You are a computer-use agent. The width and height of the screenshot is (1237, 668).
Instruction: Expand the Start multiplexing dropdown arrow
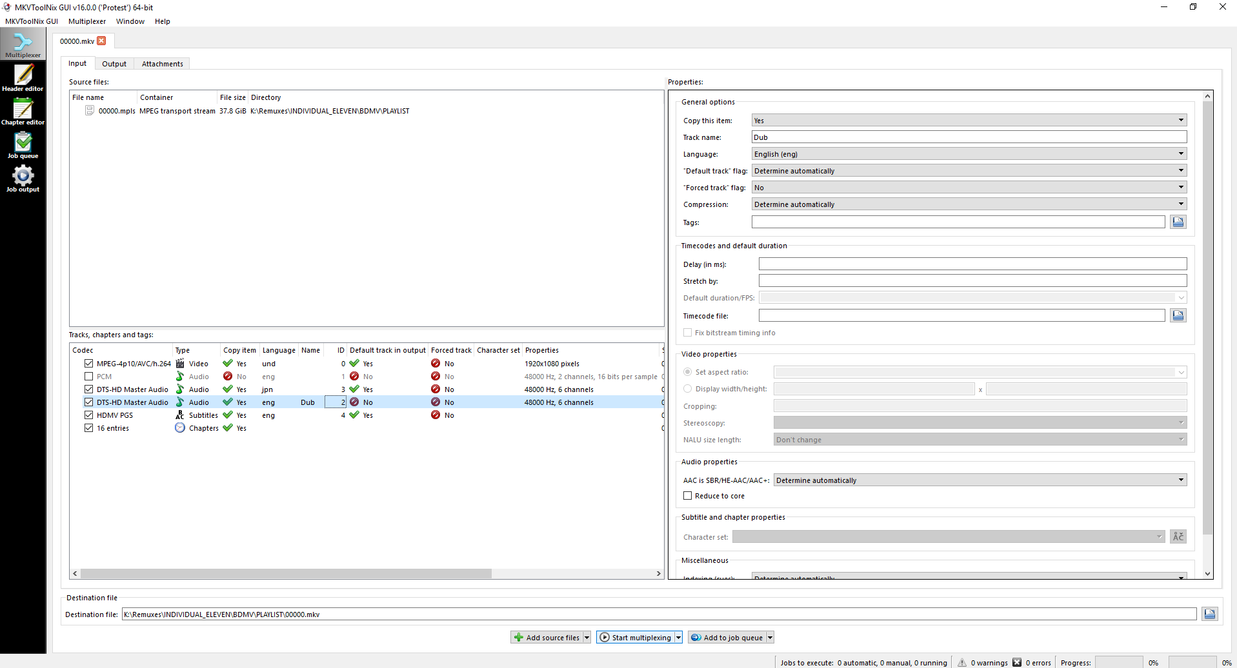pos(678,638)
